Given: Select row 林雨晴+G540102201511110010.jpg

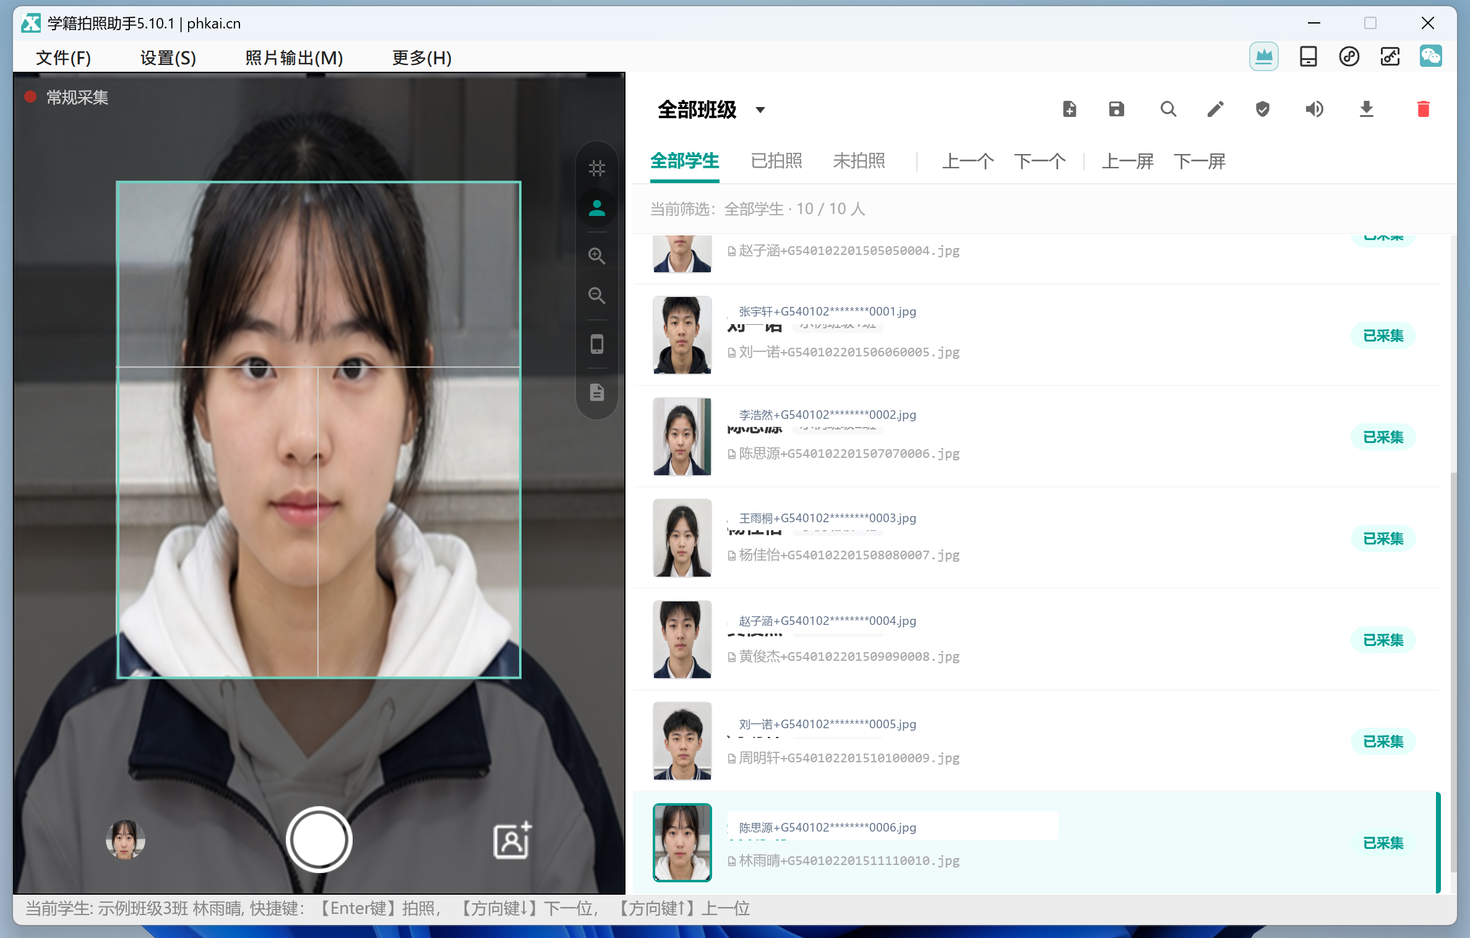Looking at the screenshot, I should 1037,843.
